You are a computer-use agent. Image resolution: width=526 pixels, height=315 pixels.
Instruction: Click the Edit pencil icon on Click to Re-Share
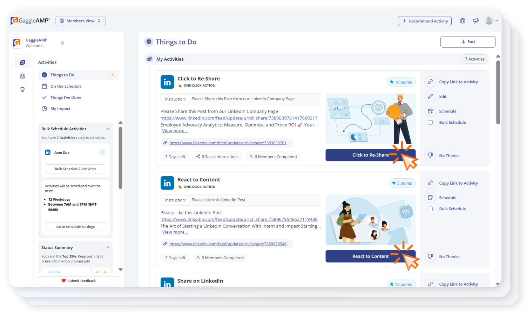pyautogui.click(x=430, y=96)
